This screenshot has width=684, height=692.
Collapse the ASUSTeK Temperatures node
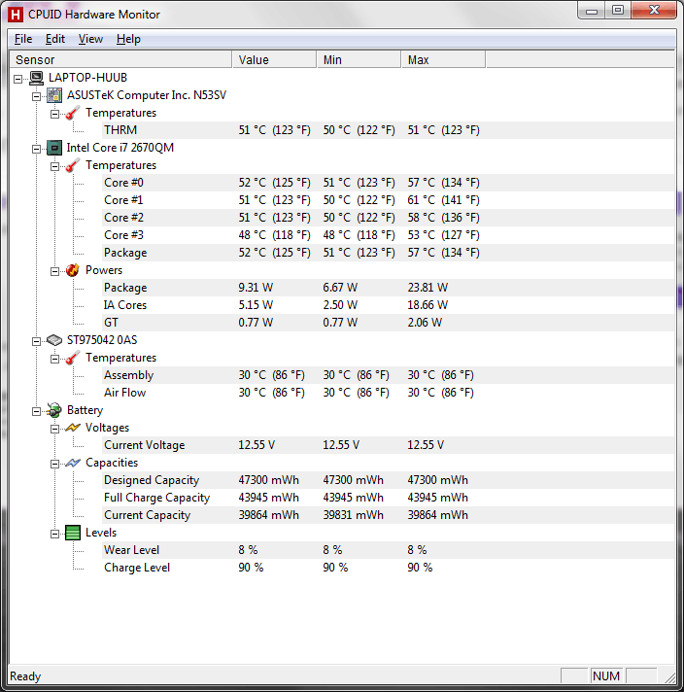point(54,114)
